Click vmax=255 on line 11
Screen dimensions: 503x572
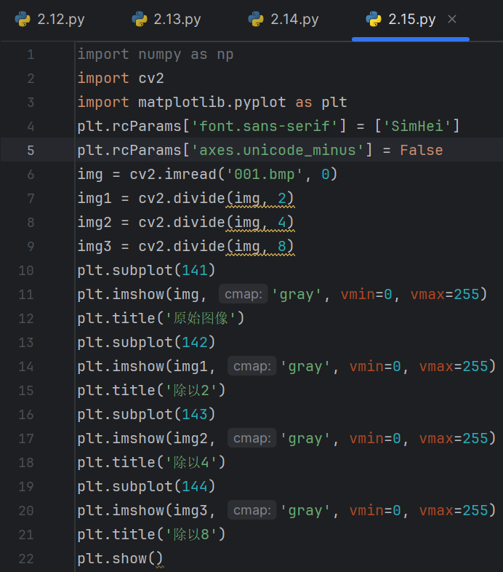pyautogui.click(x=445, y=295)
